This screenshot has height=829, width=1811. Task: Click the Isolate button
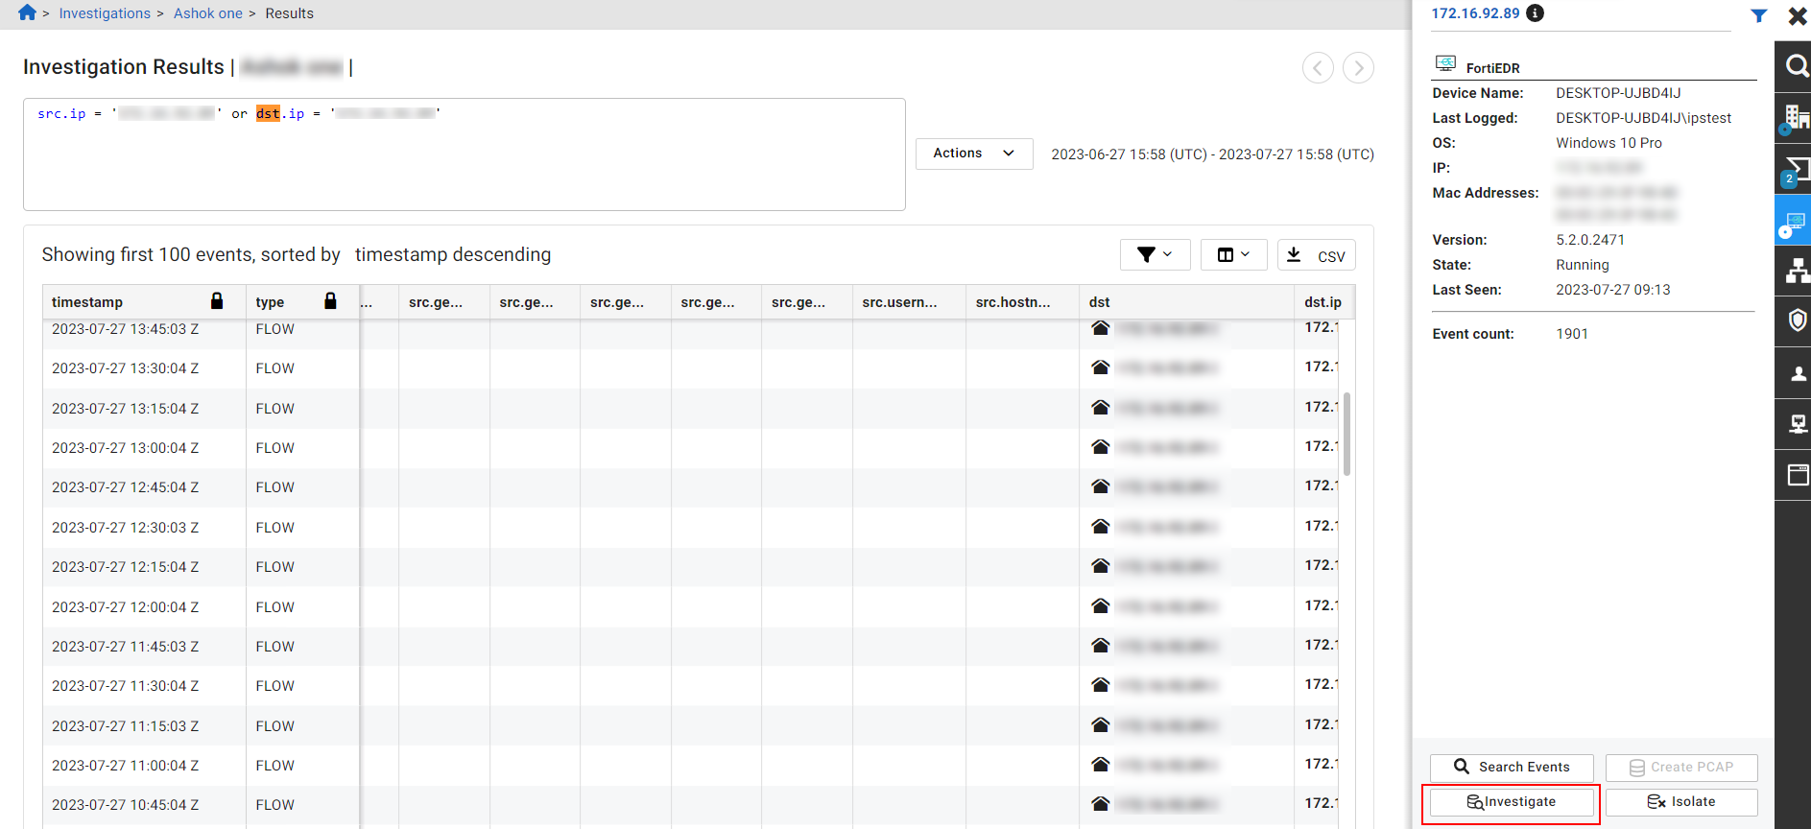point(1681,802)
